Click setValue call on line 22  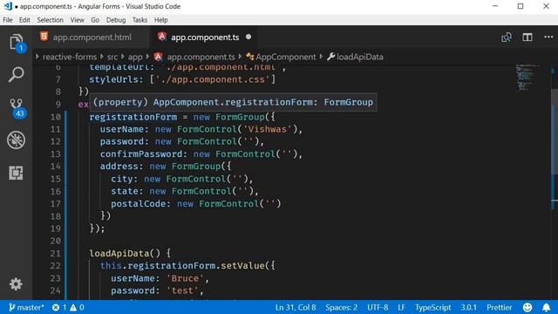coord(242,265)
